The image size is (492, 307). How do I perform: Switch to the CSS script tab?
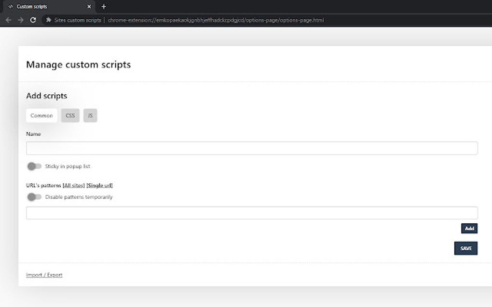pyautogui.click(x=70, y=115)
